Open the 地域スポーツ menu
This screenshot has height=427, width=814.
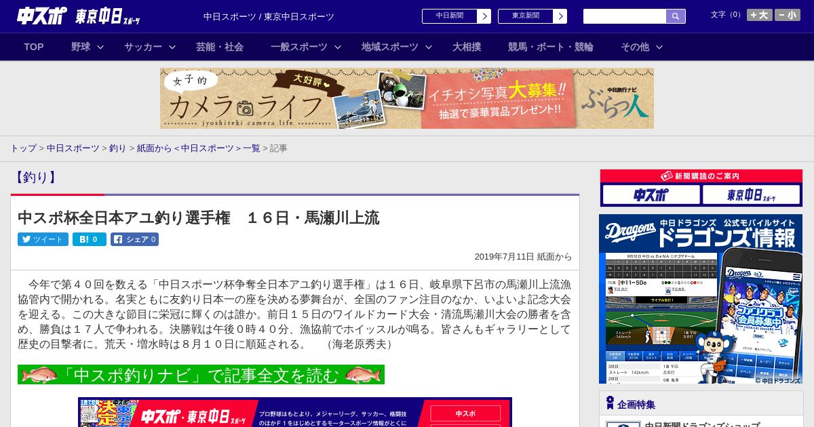(x=390, y=47)
